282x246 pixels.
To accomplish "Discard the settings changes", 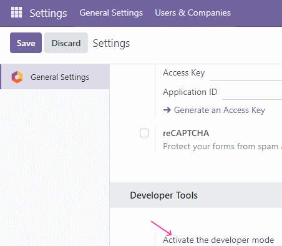I will [66, 43].
